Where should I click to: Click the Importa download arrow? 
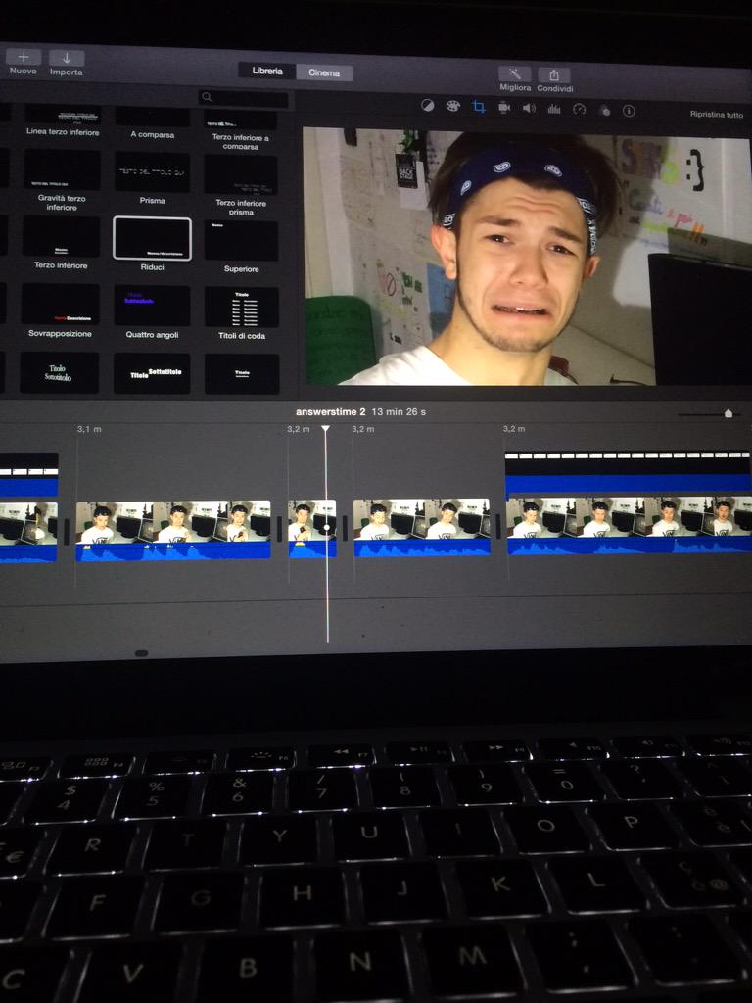(67, 58)
